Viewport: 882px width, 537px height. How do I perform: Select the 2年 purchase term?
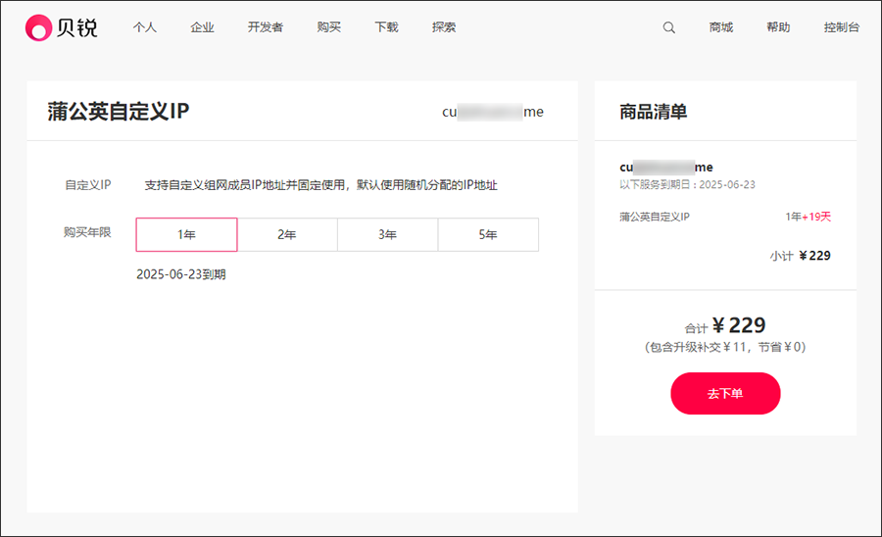[287, 234]
